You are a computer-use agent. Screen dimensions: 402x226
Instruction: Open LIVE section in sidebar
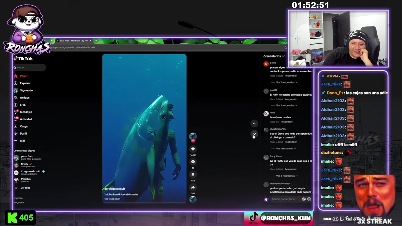click(x=23, y=105)
